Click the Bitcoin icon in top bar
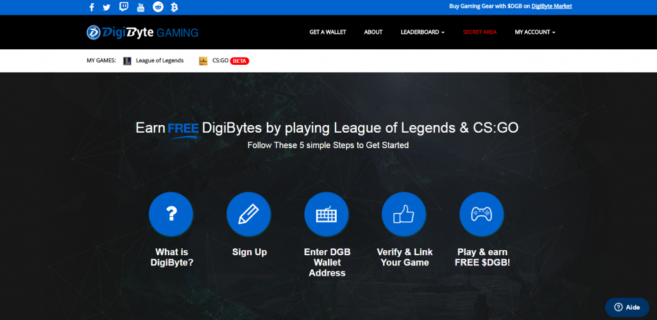 [x=175, y=8]
